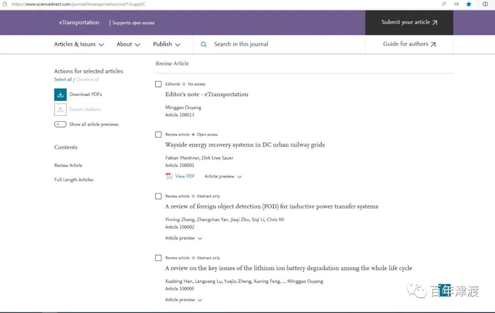Click the split screen icon in address bar
The height and width of the screenshot is (313, 495).
click(x=485, y=4)
